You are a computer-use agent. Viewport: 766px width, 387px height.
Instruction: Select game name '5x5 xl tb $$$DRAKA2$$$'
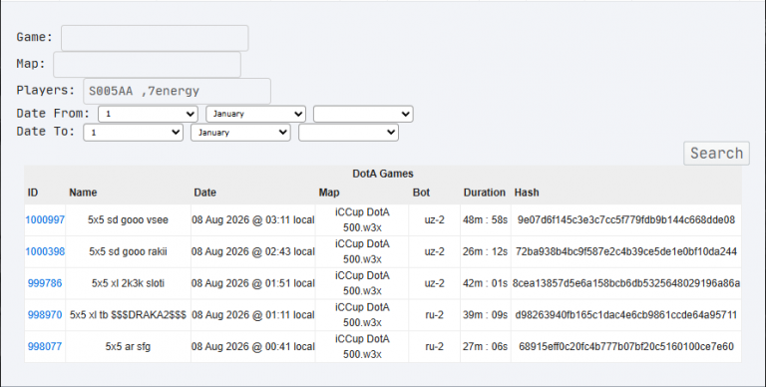pyautogui.click(x=128, y=315)
